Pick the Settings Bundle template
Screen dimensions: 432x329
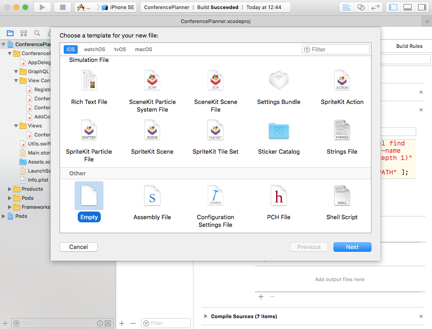tap(278, 88)
